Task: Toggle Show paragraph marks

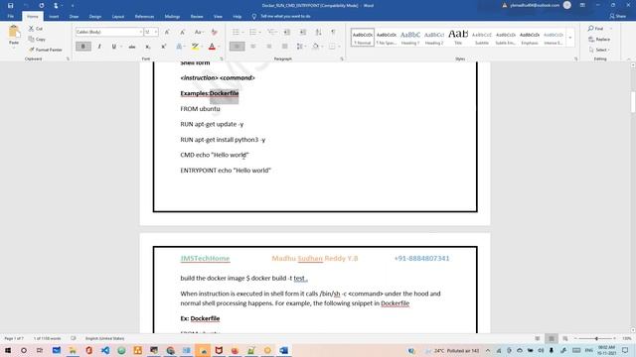Action: pyautogui.click(x=333, y=32)
